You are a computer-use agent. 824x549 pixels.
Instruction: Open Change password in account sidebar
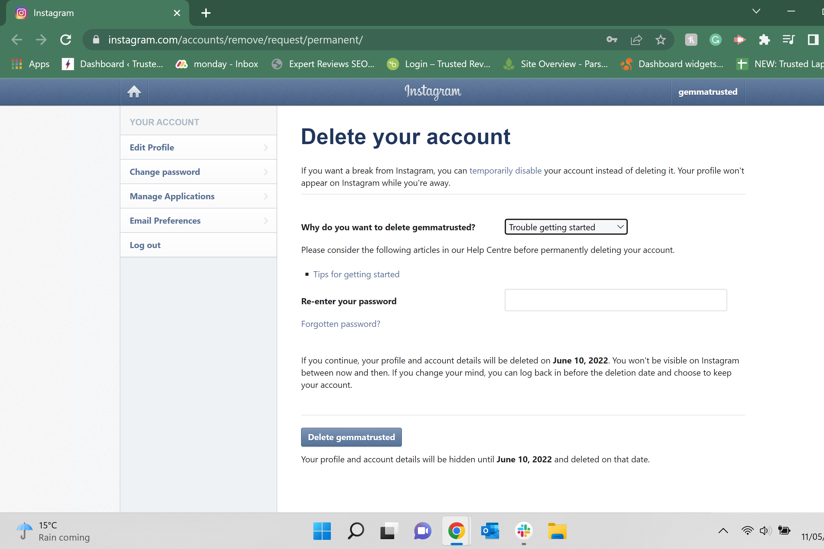(x=198, y=172)
